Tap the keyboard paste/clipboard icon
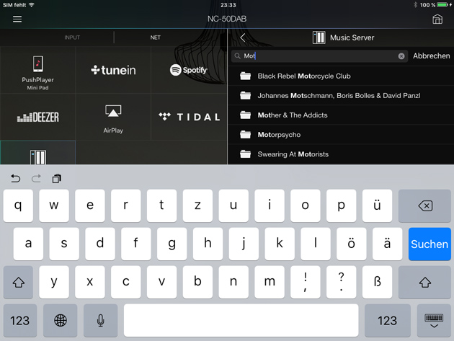 (57, 179)
